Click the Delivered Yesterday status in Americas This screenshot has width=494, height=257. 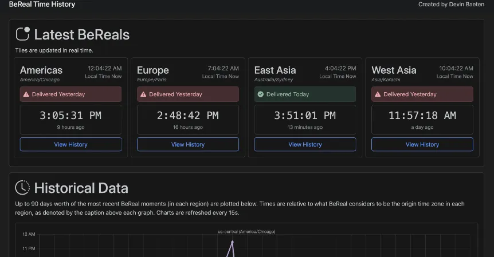[x=70, y=94]
